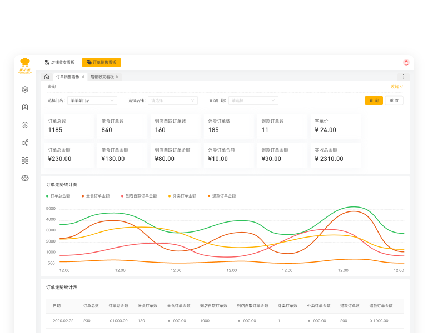Toggle 堂食订单金额 legend series
The image size is (428, 333).
[95, 196]
